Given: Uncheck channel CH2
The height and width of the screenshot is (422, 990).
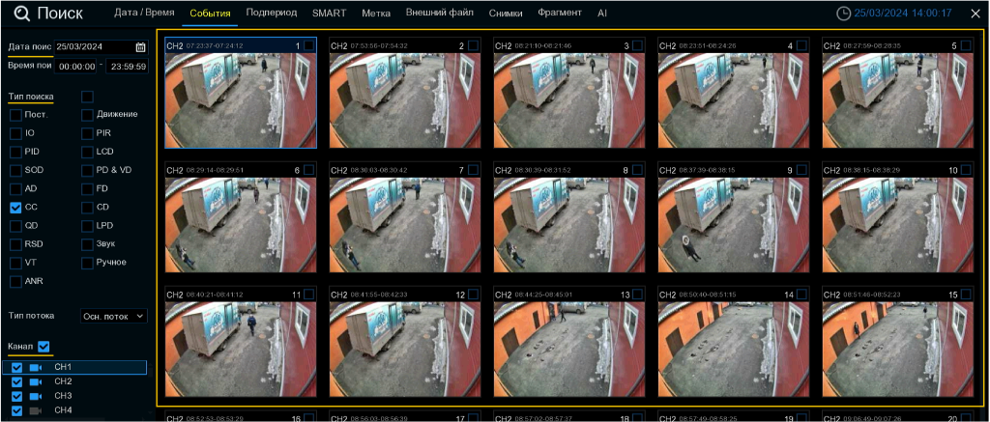Looking at the screenshot, I should 16,381.
